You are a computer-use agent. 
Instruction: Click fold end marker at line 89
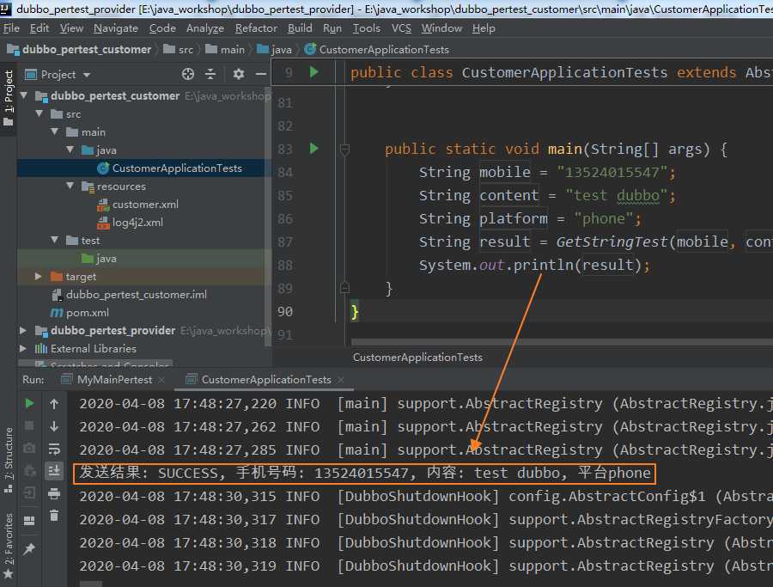345,287
